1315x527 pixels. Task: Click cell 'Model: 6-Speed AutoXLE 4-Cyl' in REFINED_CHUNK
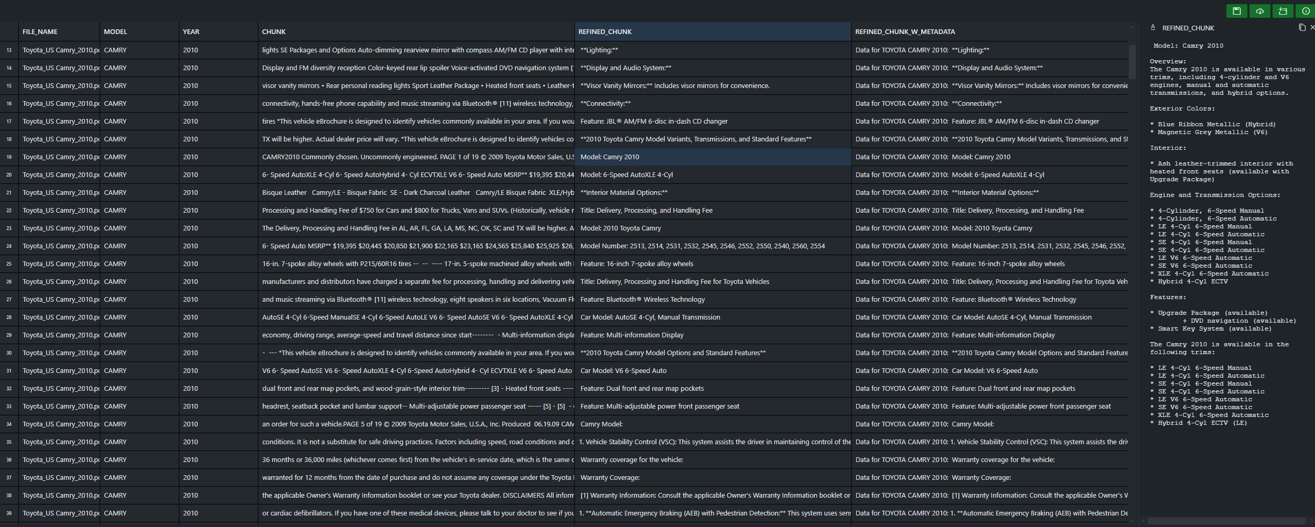tap(713, 175)
